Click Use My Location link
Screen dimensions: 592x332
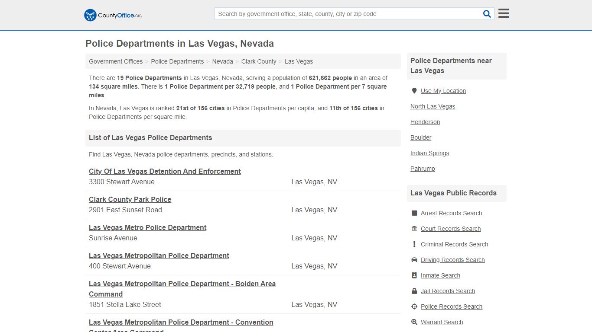coord(443,91)
